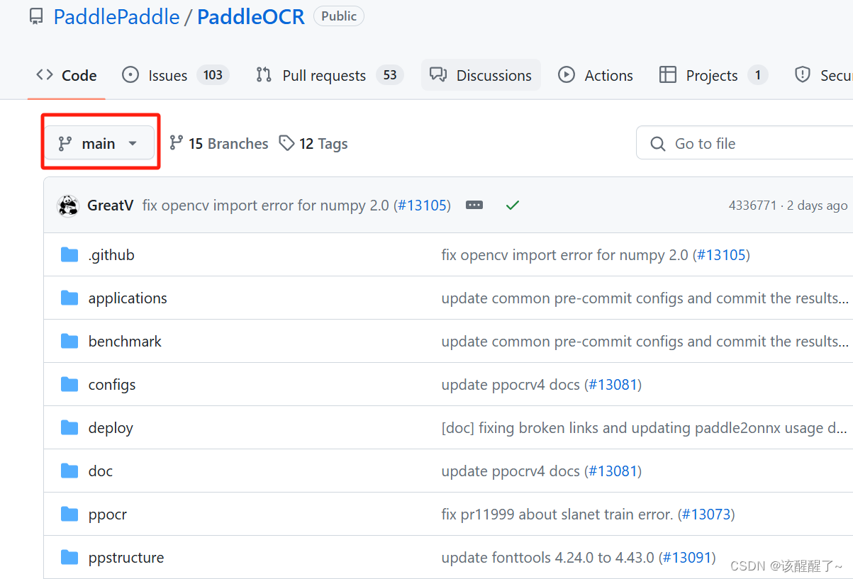Click the Pull requests count badge 53
853x579 pixels.
390,75
